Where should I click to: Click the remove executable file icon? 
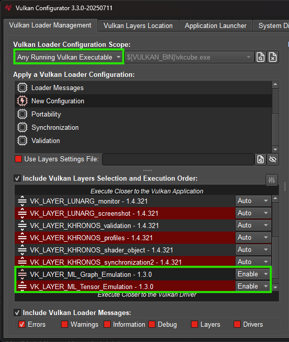273,57
